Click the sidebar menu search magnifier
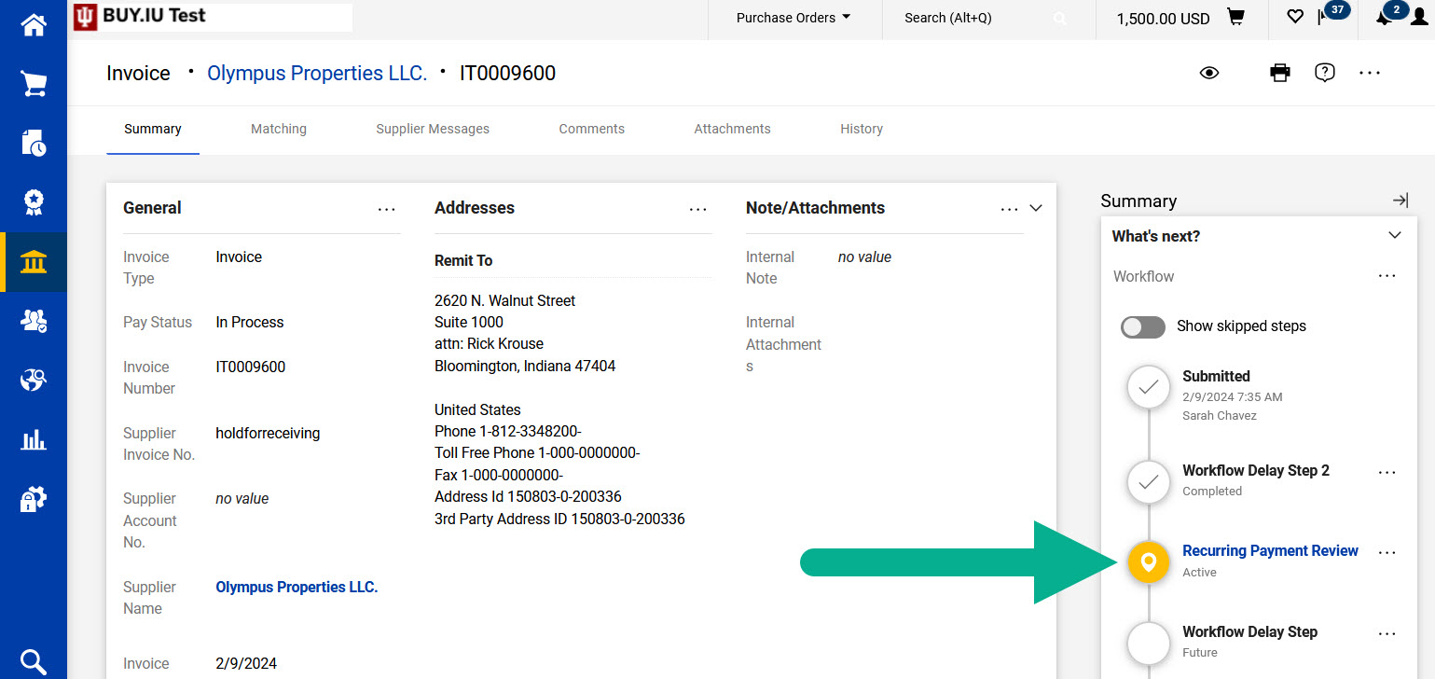The image size is (1435, 679). click(34, 662)
